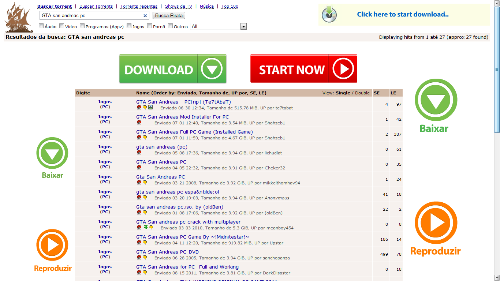Enable the Programas (Appz) checkbox
The height and width of the screenshot is (281, 500).
[x=82, y=26]
